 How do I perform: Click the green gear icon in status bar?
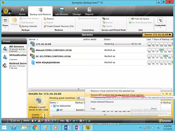[x=89, y=121]
